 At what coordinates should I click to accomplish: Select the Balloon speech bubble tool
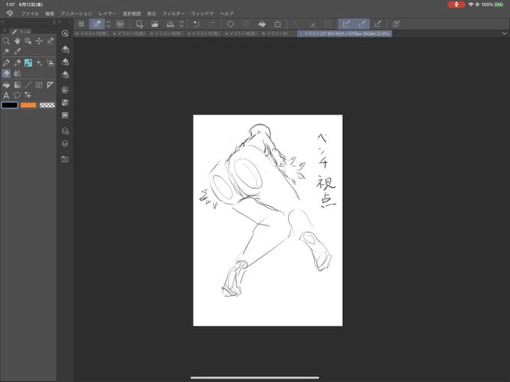point(17,96)
